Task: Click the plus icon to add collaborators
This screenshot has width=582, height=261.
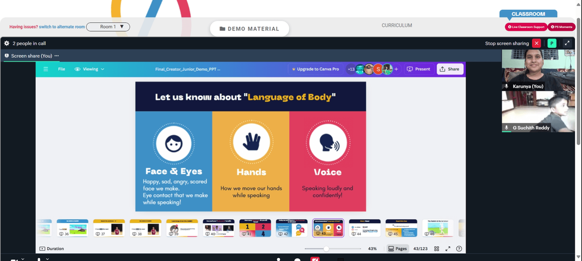Action: coord(396,69)
